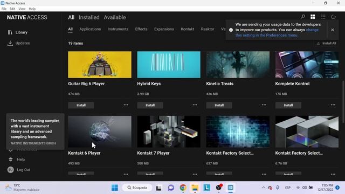Click the Hybrid Keys thumbnail
Viewport: 345px width, 194px height.
tap(169, 65)
